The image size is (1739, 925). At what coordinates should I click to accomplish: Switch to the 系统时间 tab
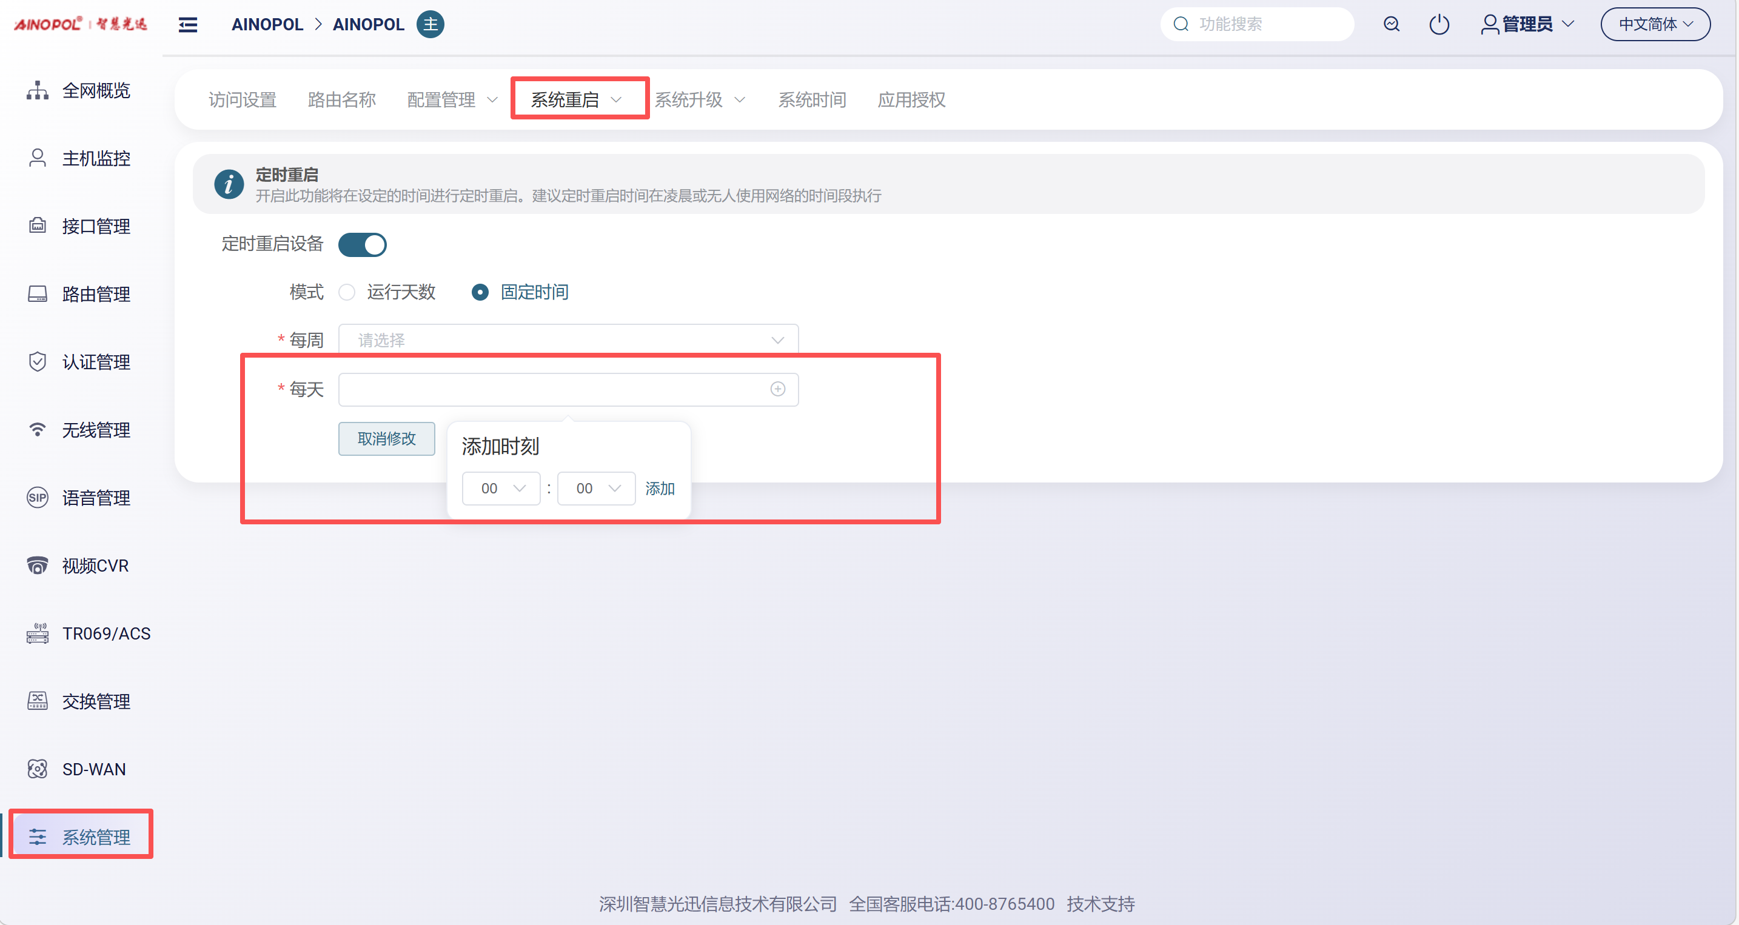pyautogui.click(x=812, y=100)
